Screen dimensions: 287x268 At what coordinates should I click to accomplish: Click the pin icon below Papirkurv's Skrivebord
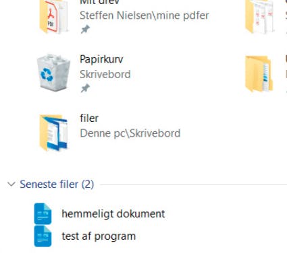pos(85,88)
